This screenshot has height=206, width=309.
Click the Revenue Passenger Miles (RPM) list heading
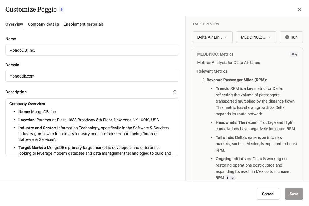236,80
